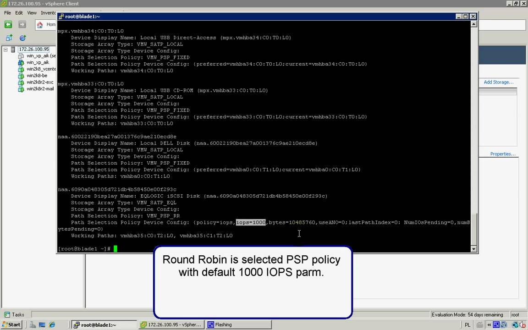Image resolution: width=528 pixels, height=330 pixels.
Task: Select the win_xp_aik VM label with the running icon
Action: (38, 62)
